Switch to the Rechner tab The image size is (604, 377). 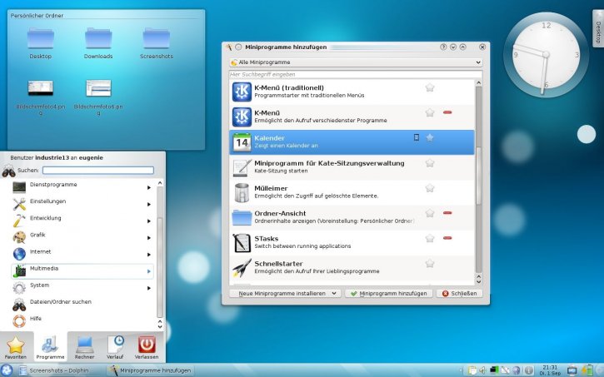click(84, 347)
